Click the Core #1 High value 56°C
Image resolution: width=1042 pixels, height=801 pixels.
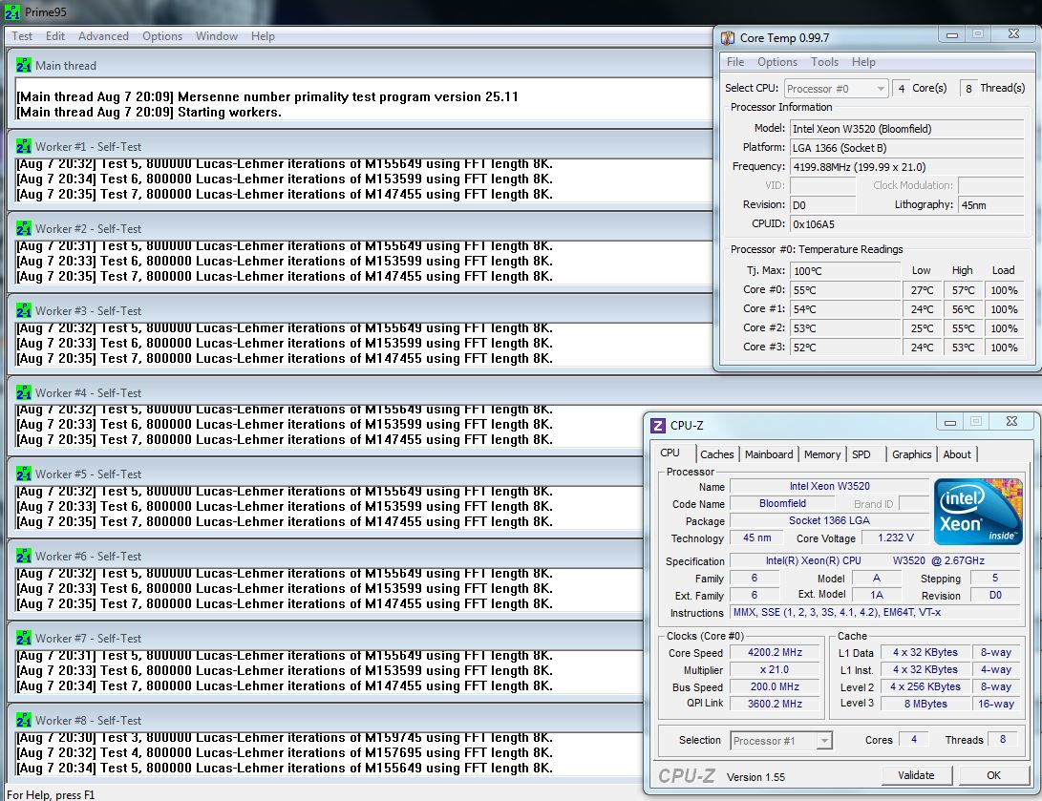[963, 309]
